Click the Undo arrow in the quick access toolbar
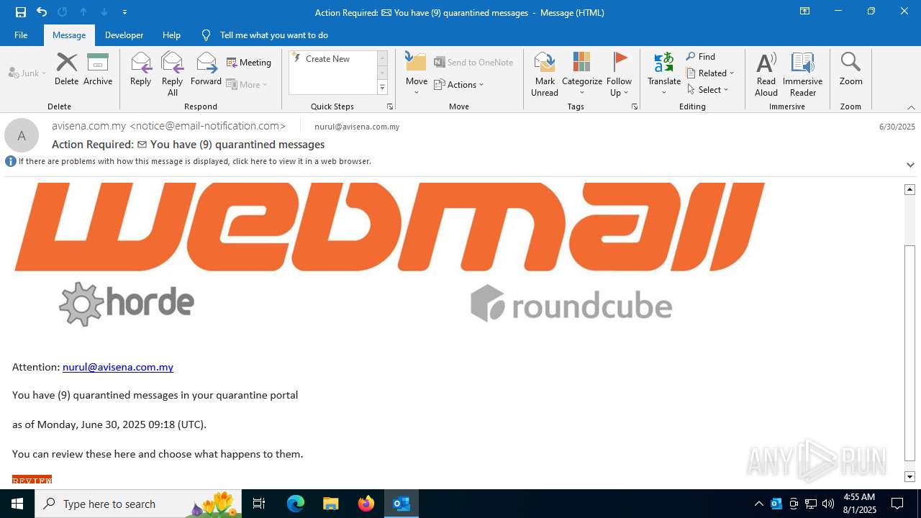This screenshot has height=518, width=921. click(x=42, y=12)
